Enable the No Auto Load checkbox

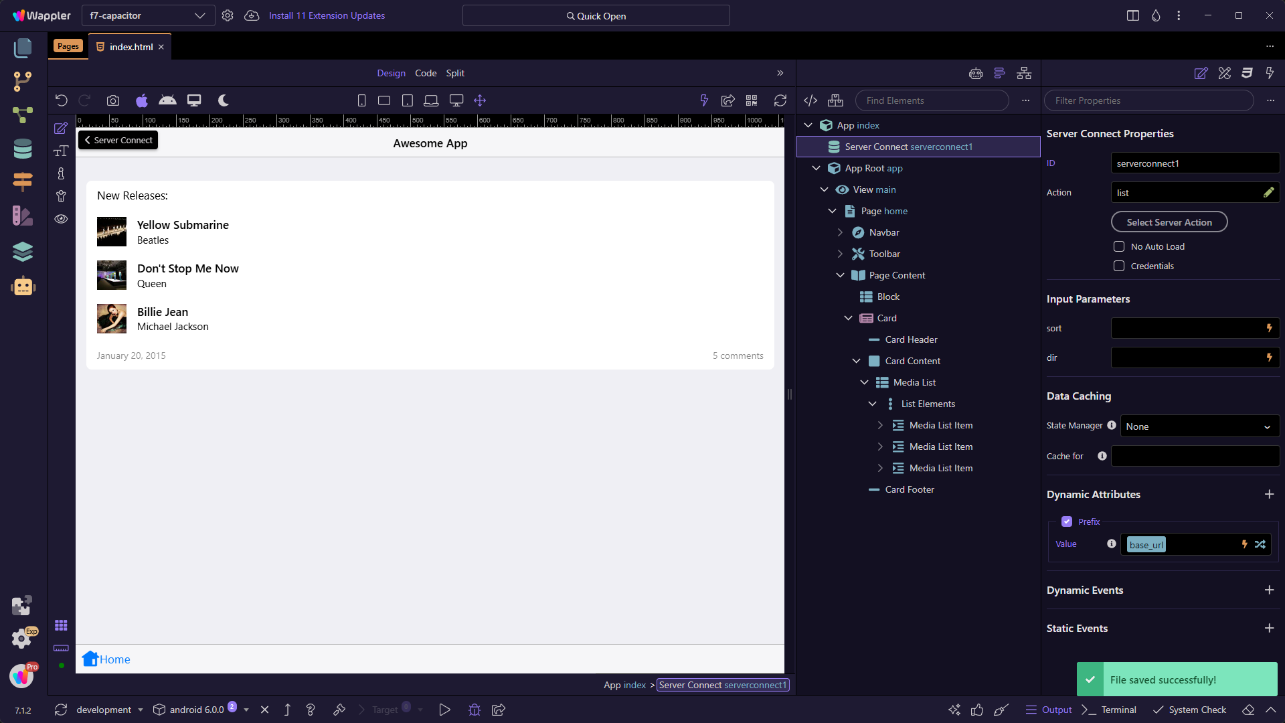point(1119,246)
